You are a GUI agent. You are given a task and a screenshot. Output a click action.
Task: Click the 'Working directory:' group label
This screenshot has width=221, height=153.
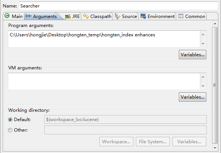(x=29, y=110)
